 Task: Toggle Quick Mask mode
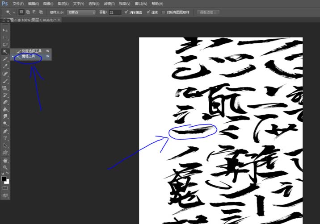tap(5, 188)
